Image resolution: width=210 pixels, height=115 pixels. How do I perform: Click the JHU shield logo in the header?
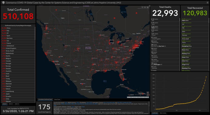tap(3, 2)
